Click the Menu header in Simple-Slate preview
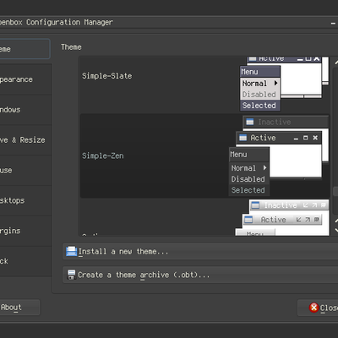The image size is (338, 338). coord(259,72)
